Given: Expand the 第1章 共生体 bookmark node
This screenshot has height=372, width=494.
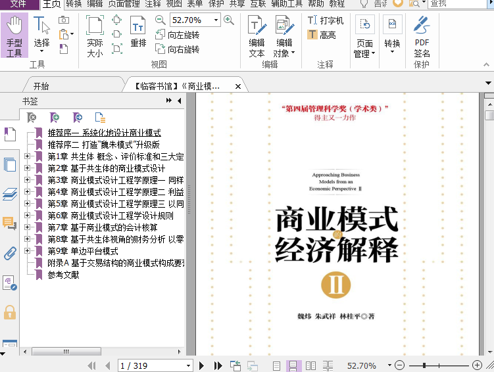Looking at the screenshot, I should point(28,156).
